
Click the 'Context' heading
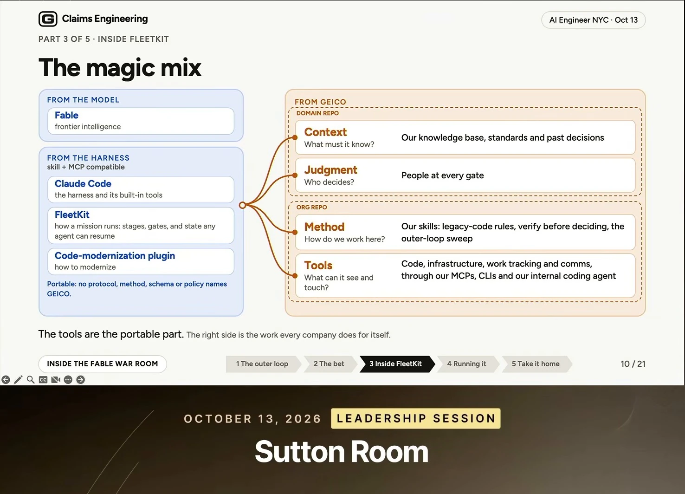[325, 132]
